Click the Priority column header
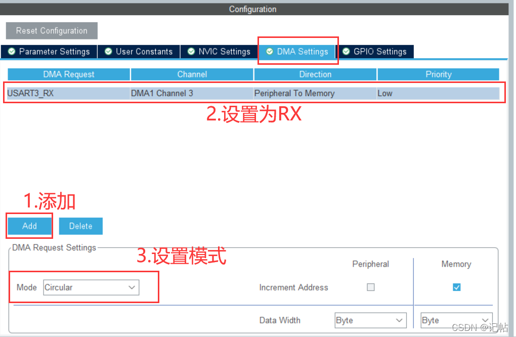The width and height of the screenshot is (516, 337). [438, 74]
